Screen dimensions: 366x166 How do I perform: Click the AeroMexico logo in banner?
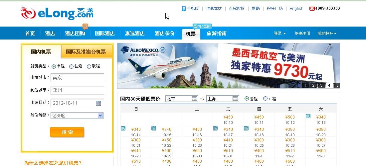tap(143, 51)
